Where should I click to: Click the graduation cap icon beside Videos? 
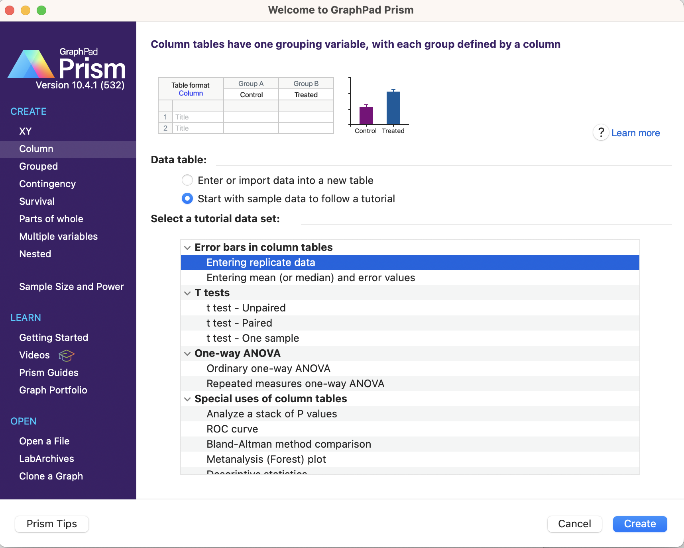[67, 355]
